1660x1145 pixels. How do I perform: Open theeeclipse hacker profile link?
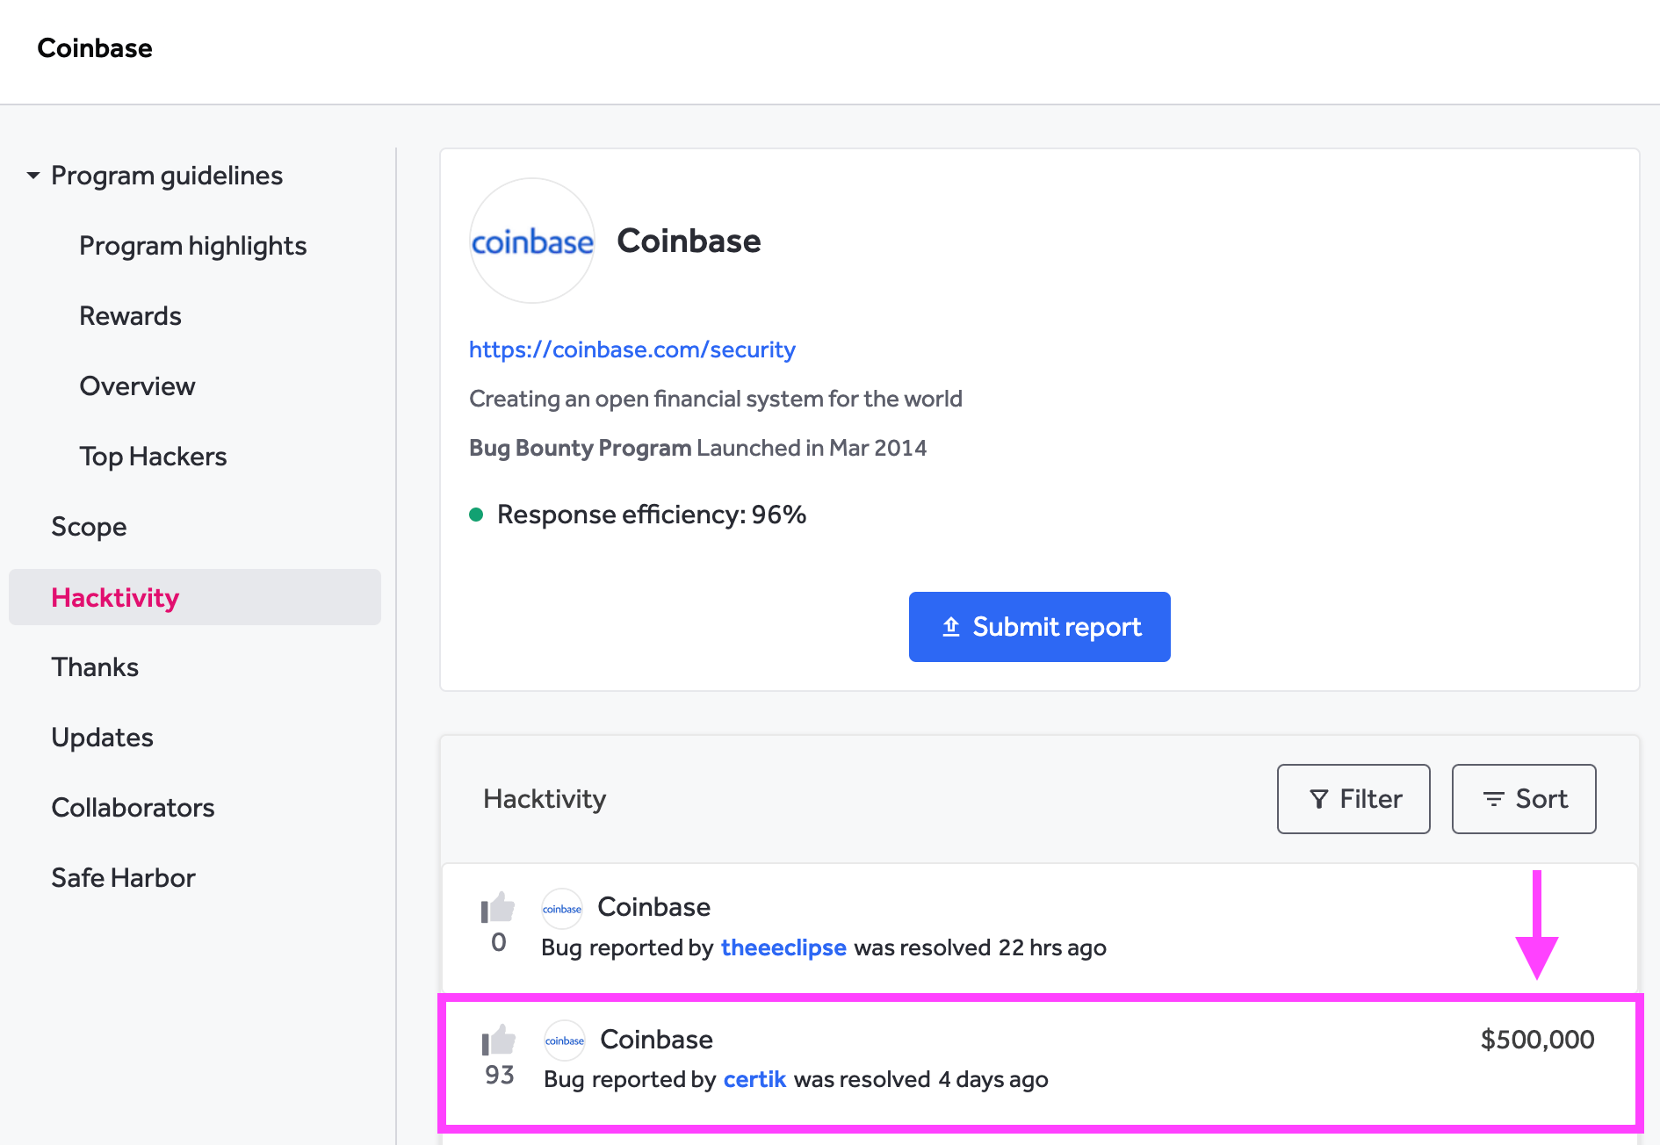pyautogui.click(x=783, y=947)
